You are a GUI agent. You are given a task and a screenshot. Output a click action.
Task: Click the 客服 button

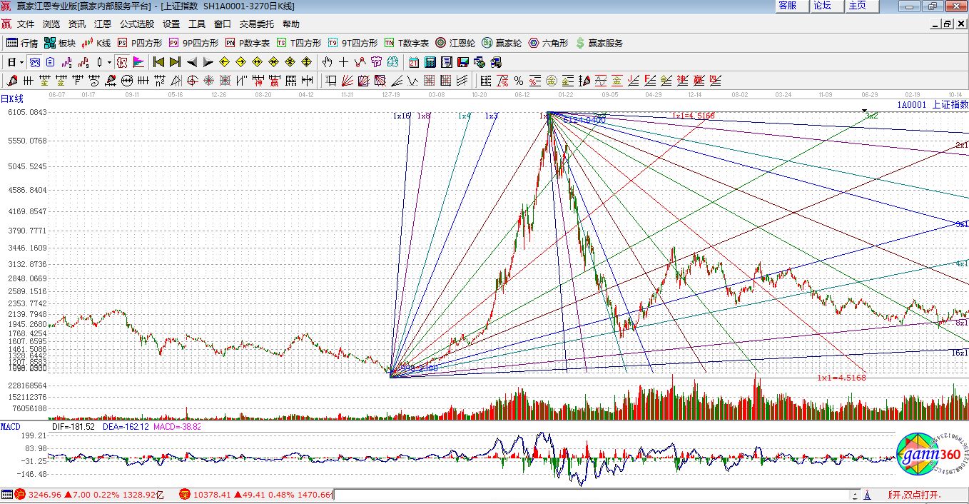point(788,6)
